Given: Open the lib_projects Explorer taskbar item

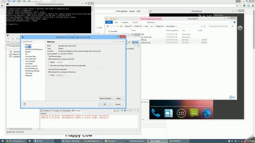Looking at the screenshot, I should (114, 141).
